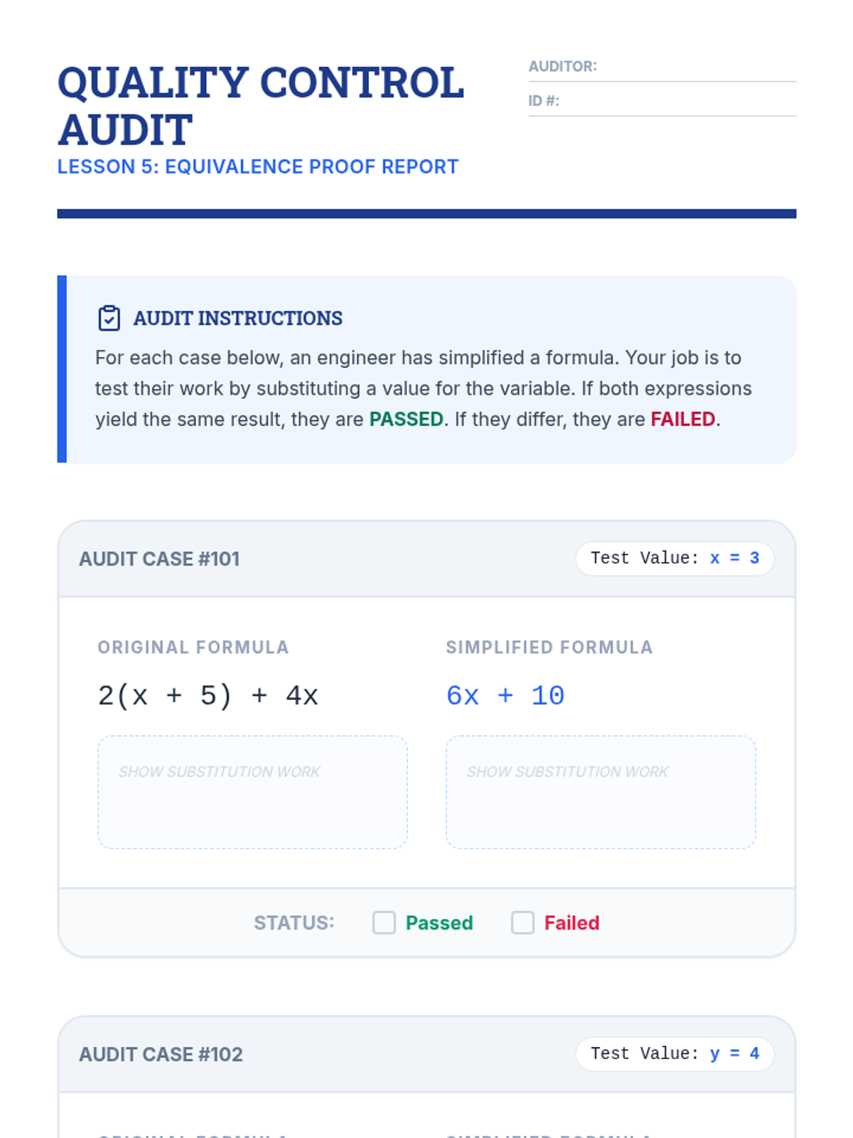Click the simplified formula substitution work box
The image size is (853, 1138).
[601, 792]
